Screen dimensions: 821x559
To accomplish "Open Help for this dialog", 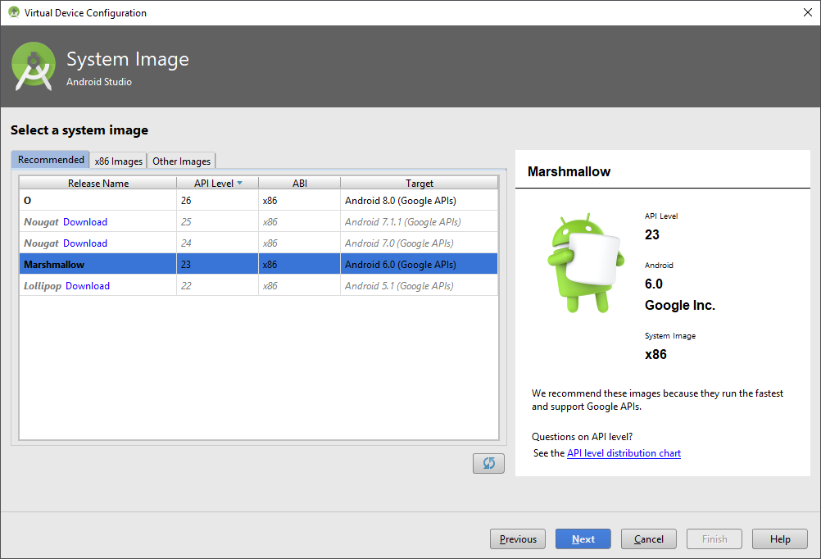I will click(780, 539).
